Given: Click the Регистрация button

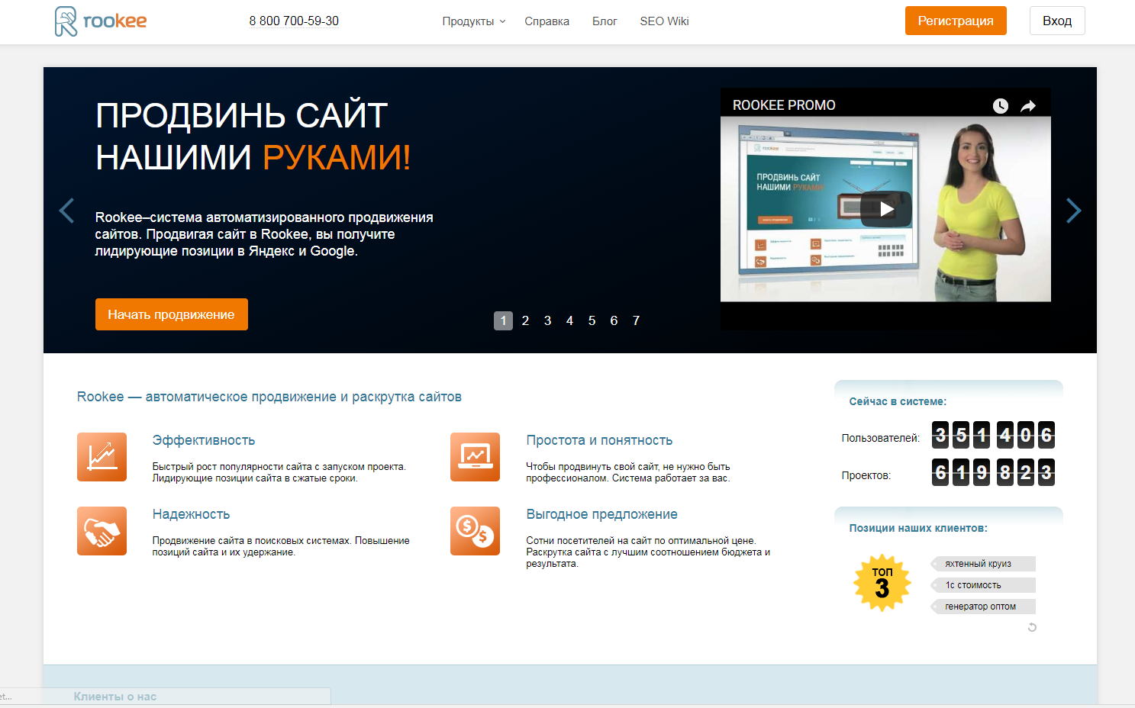Looking at the screenshot, I should [x=956, y=21].
